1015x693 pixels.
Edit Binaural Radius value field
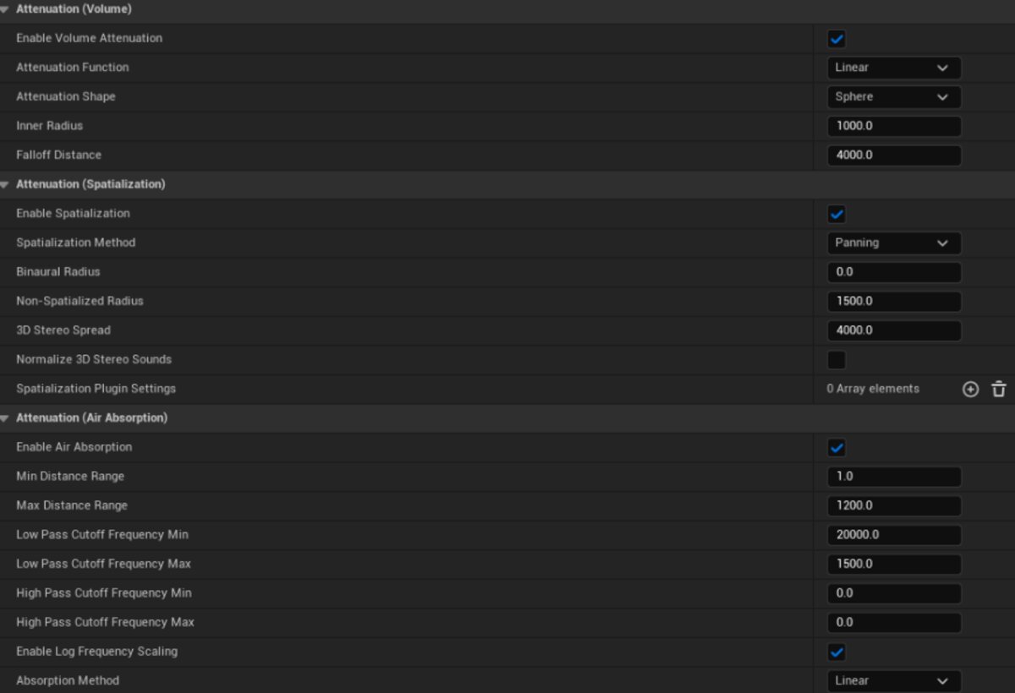pos(893,272)
